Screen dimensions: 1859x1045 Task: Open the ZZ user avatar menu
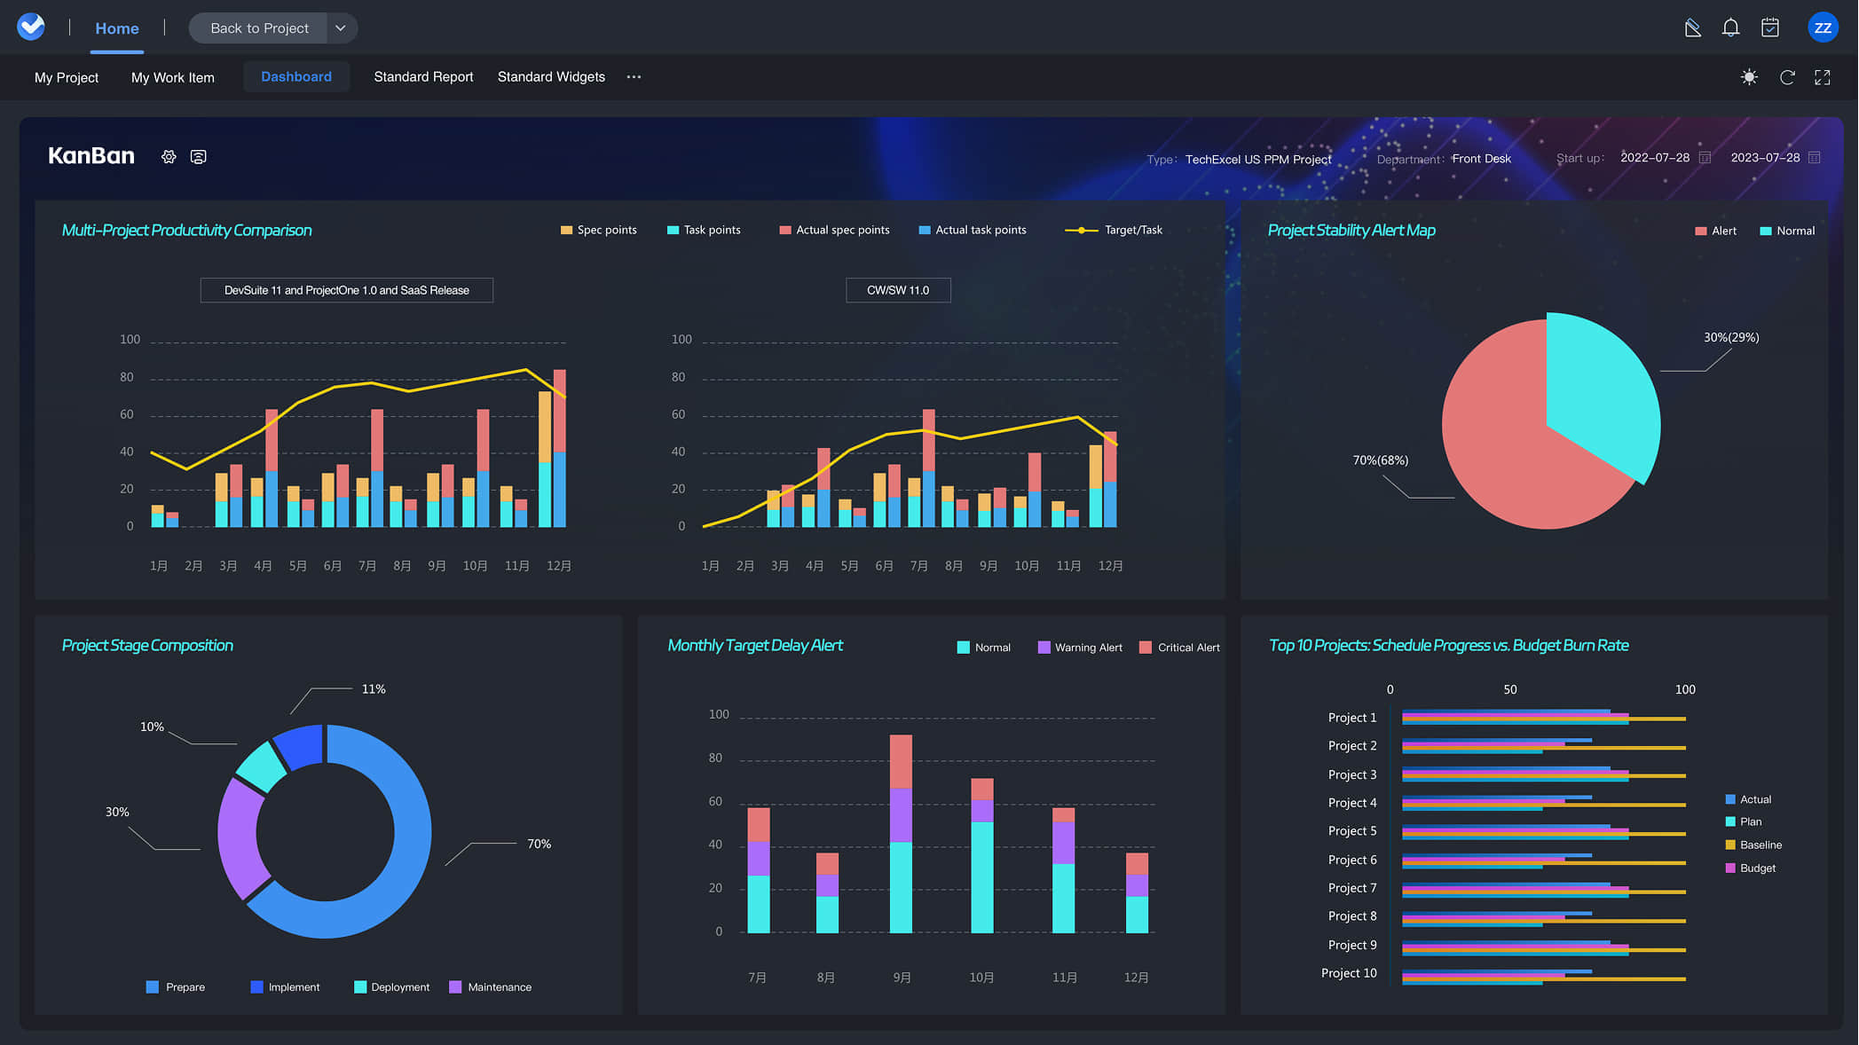point(1823,27)
